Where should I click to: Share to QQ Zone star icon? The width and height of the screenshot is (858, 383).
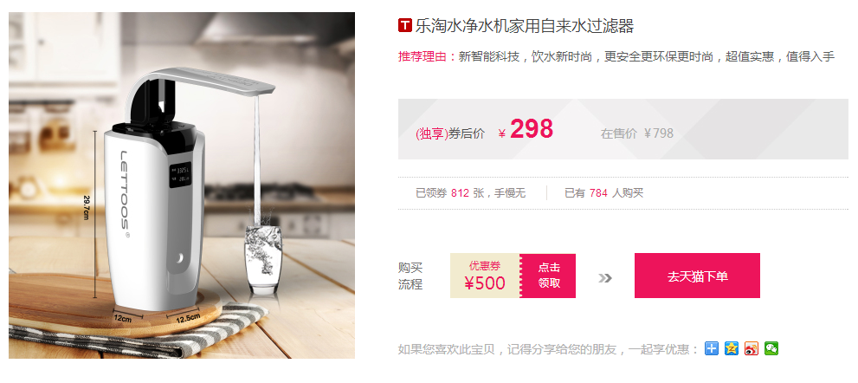pos(732,348)
